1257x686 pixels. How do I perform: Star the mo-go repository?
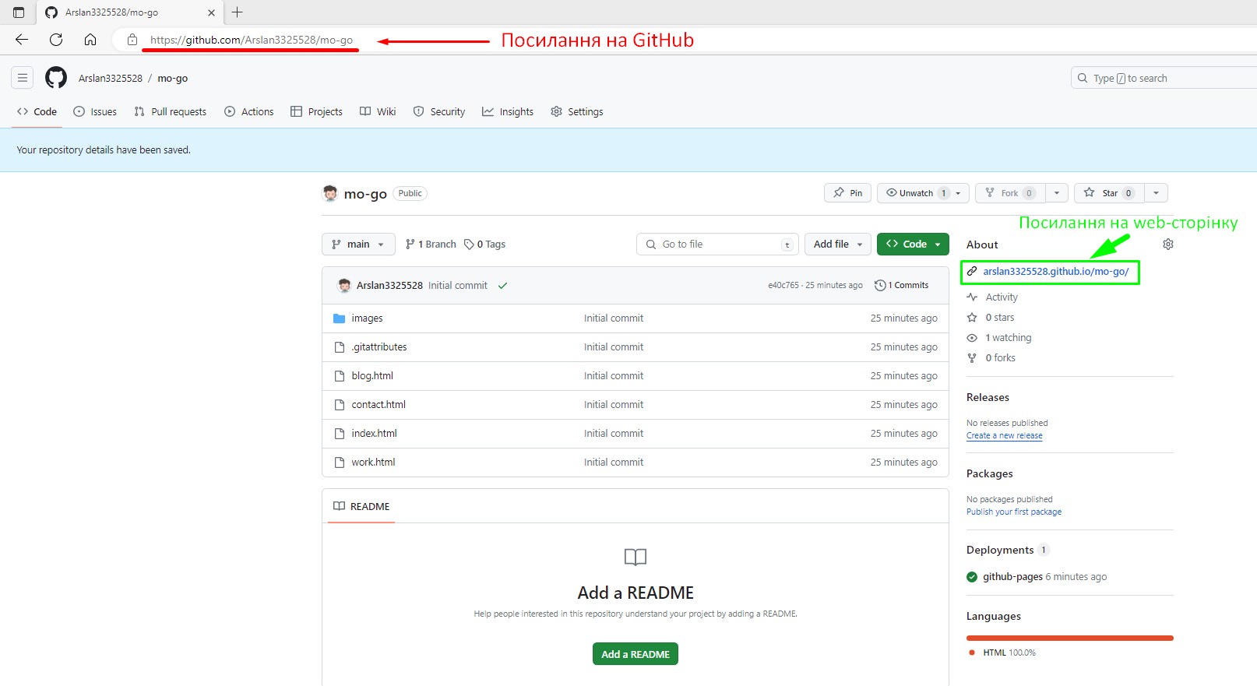(x=1108, y=193)
